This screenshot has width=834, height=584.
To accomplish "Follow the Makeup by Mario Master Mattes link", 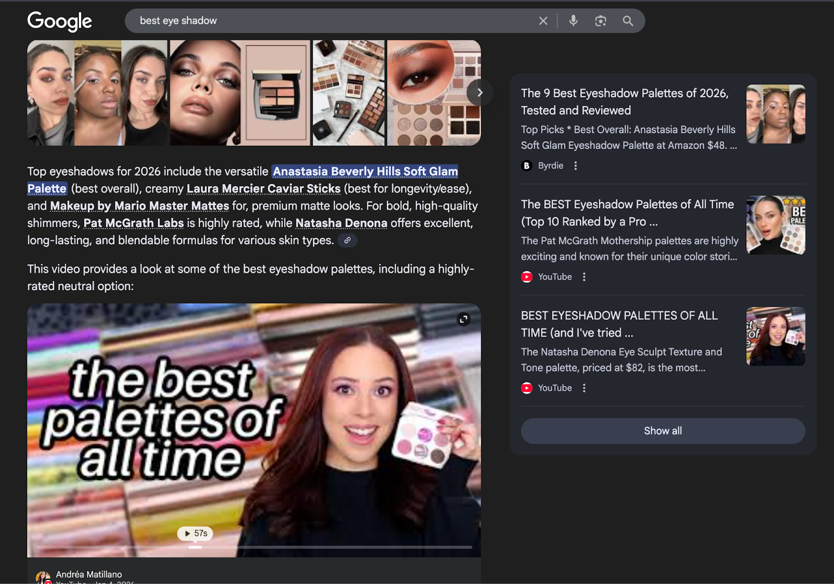I will tap(139, 206).
